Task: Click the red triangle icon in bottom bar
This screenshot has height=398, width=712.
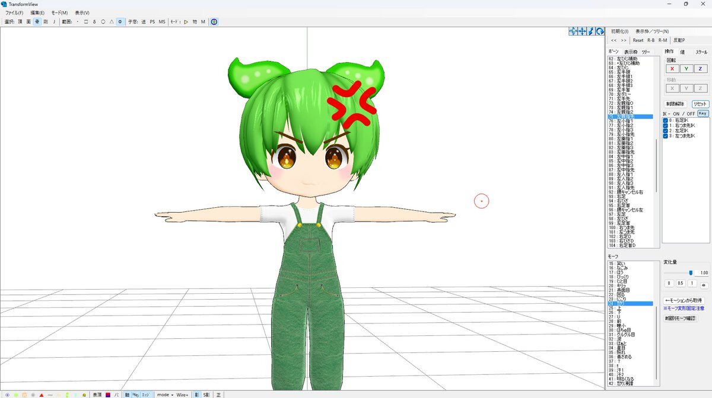Action: [x=42, y=394]
